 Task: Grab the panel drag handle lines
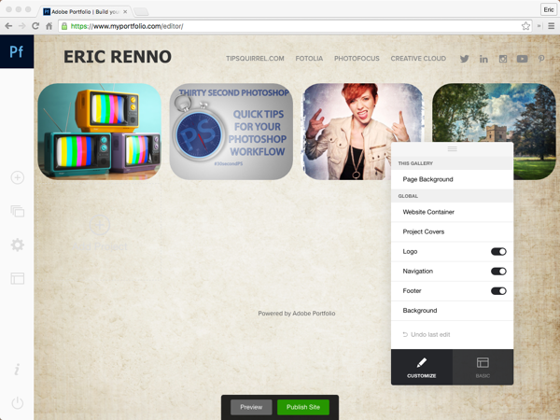[452, 148]
